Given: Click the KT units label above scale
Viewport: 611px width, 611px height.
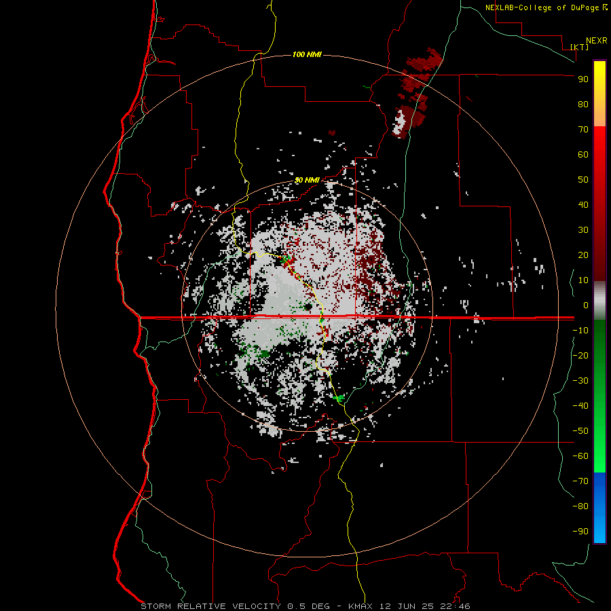Looking at the screenshot, I should click(580, 47).
